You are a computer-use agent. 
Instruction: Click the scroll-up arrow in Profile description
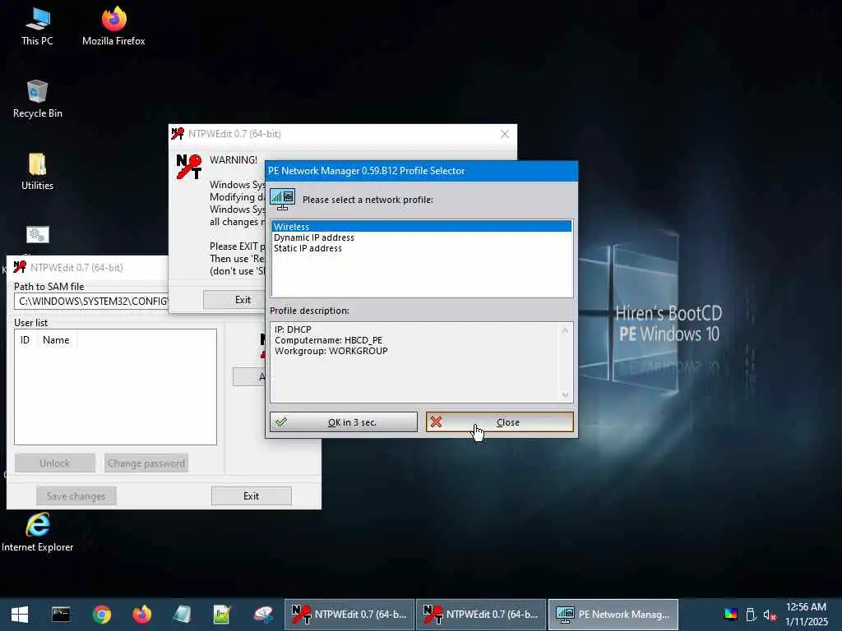pos(565,330)
